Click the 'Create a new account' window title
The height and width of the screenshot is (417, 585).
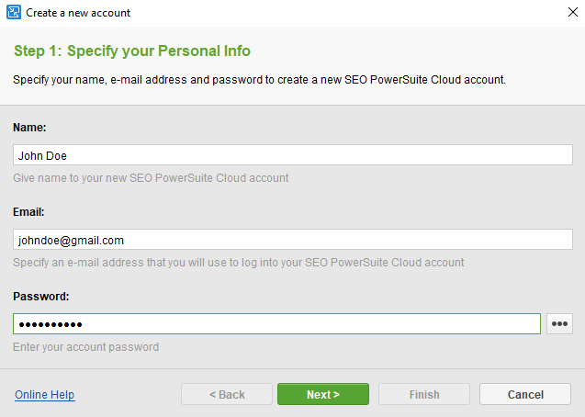(78, 13)
